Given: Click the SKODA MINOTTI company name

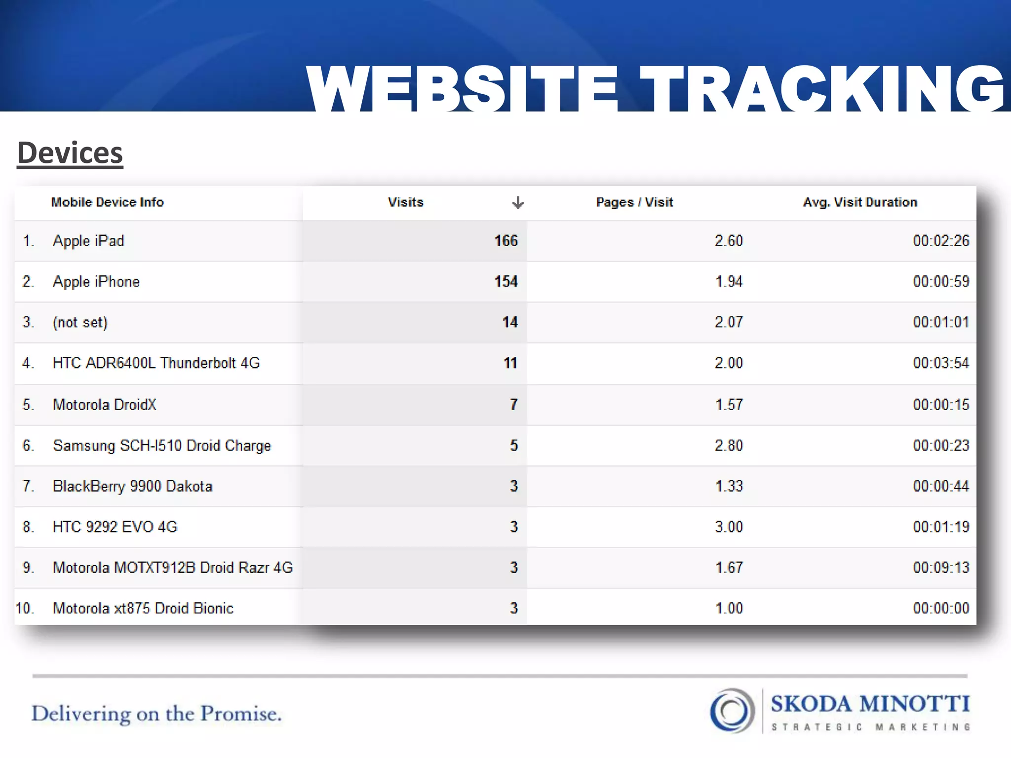Looking at the screenshot, I should pyautogui.click(x=870, y=704).
